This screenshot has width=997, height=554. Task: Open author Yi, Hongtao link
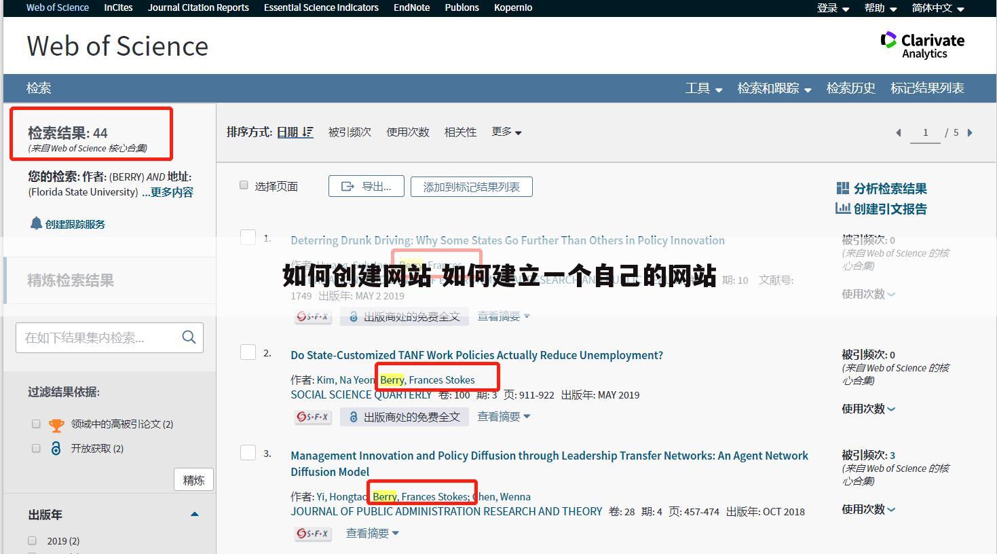(x=342, y=496)
